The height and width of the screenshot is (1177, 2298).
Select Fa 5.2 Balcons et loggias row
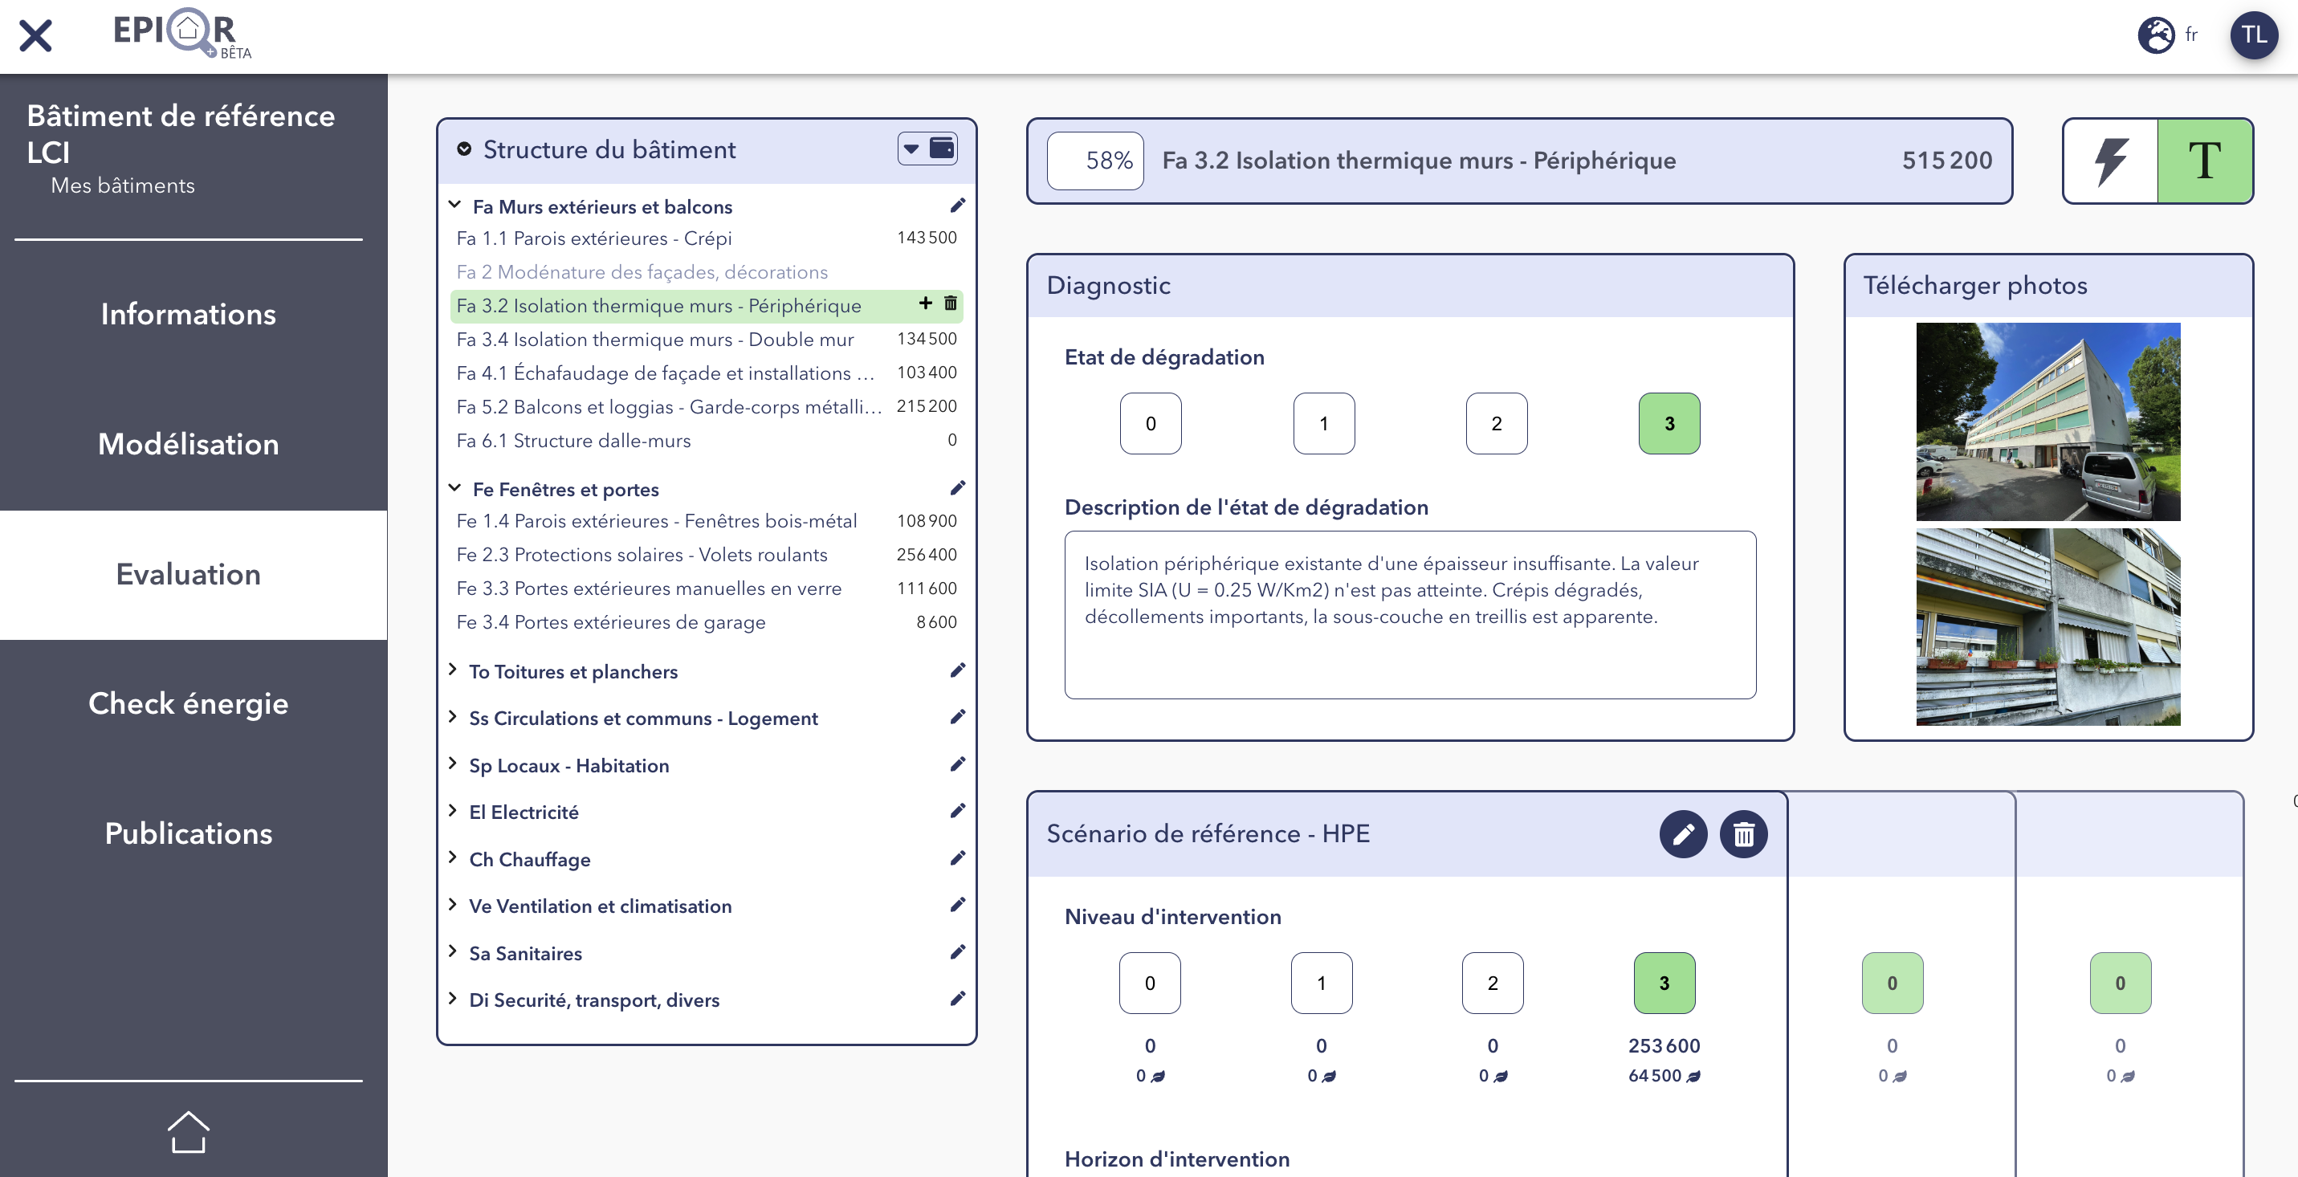[707, 406]
